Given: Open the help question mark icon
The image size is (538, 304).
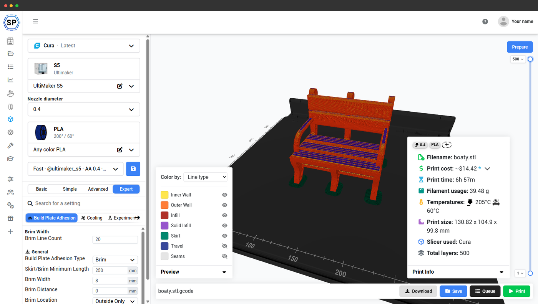Looking at the screenshot, I should tap(485, 21).
